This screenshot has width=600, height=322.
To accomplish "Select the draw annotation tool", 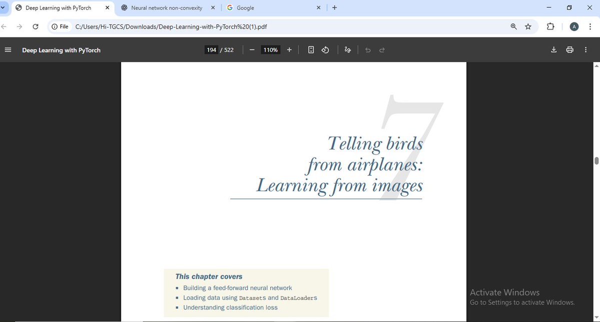I will tap(348, 50).
